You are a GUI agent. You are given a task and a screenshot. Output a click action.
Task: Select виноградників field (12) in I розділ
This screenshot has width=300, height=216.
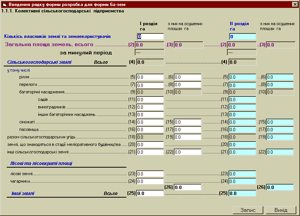[x=150, y=107]
